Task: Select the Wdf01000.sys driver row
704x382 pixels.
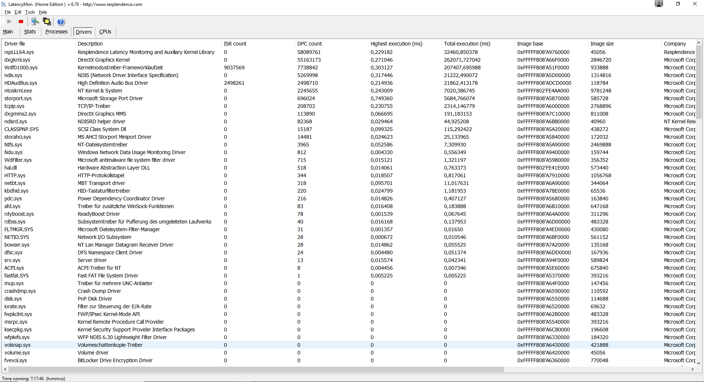Action: 349,68
